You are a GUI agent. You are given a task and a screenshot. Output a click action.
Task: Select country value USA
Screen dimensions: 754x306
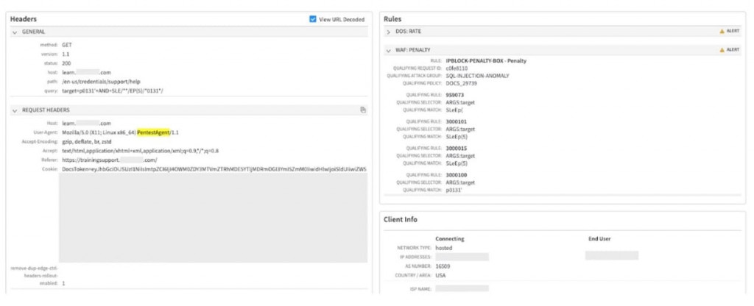coord(440,276)
